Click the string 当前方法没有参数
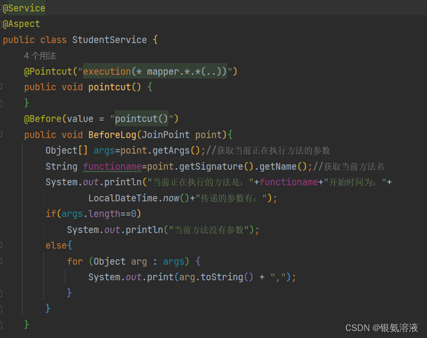Image resolution: width=427 pixels, height=338 pixels. (x=209, y=230)
